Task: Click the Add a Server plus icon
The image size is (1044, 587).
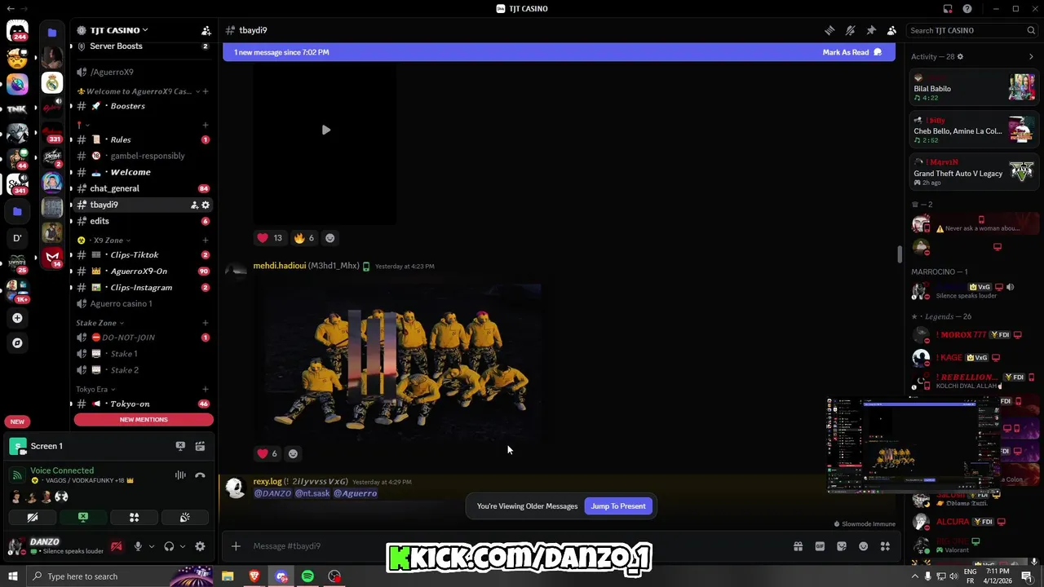Action: pyautogui.click(x=17, y=318)
